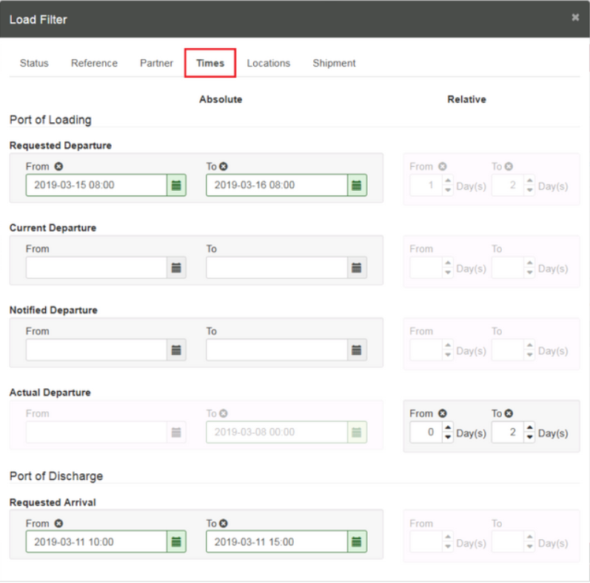
Task: Open the Status tab
Action: tap(34, 63)
